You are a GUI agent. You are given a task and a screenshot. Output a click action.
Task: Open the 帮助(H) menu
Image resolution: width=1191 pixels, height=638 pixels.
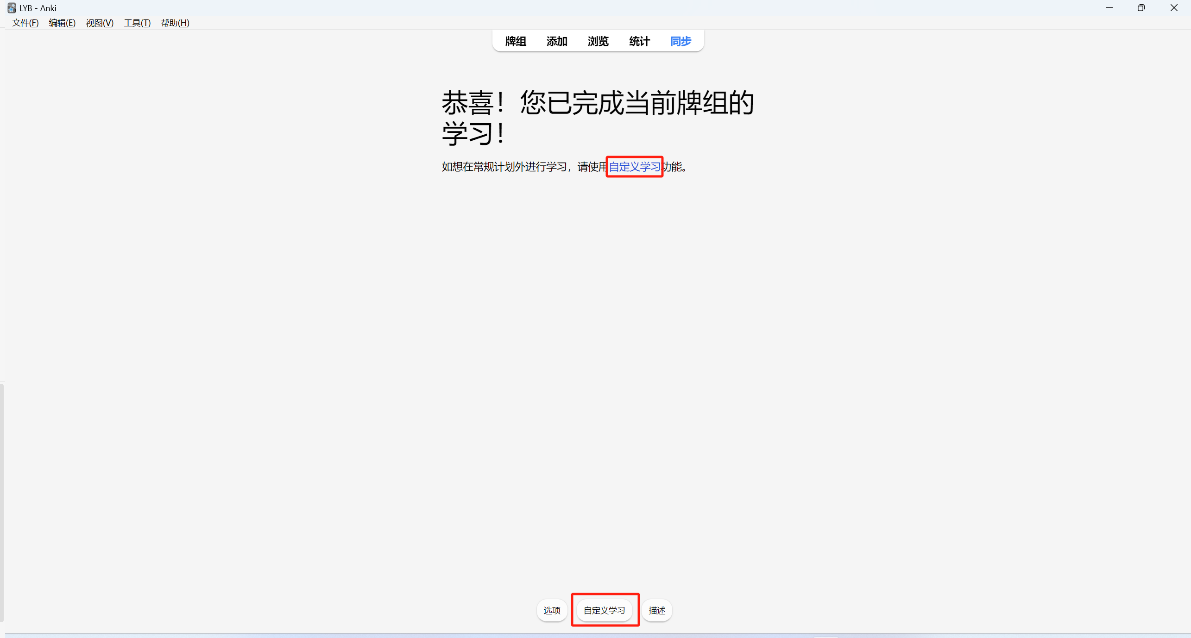click(x=175, y=23)
